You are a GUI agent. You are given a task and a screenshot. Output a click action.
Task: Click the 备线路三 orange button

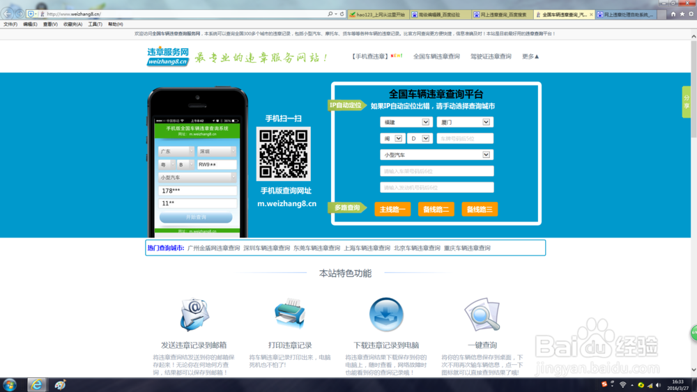coord(480,209)
